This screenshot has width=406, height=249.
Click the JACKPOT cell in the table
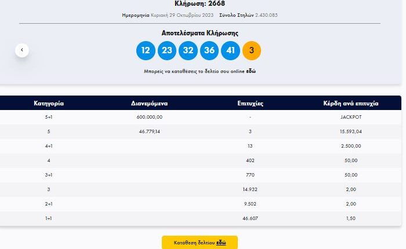(x=351, y=117)
